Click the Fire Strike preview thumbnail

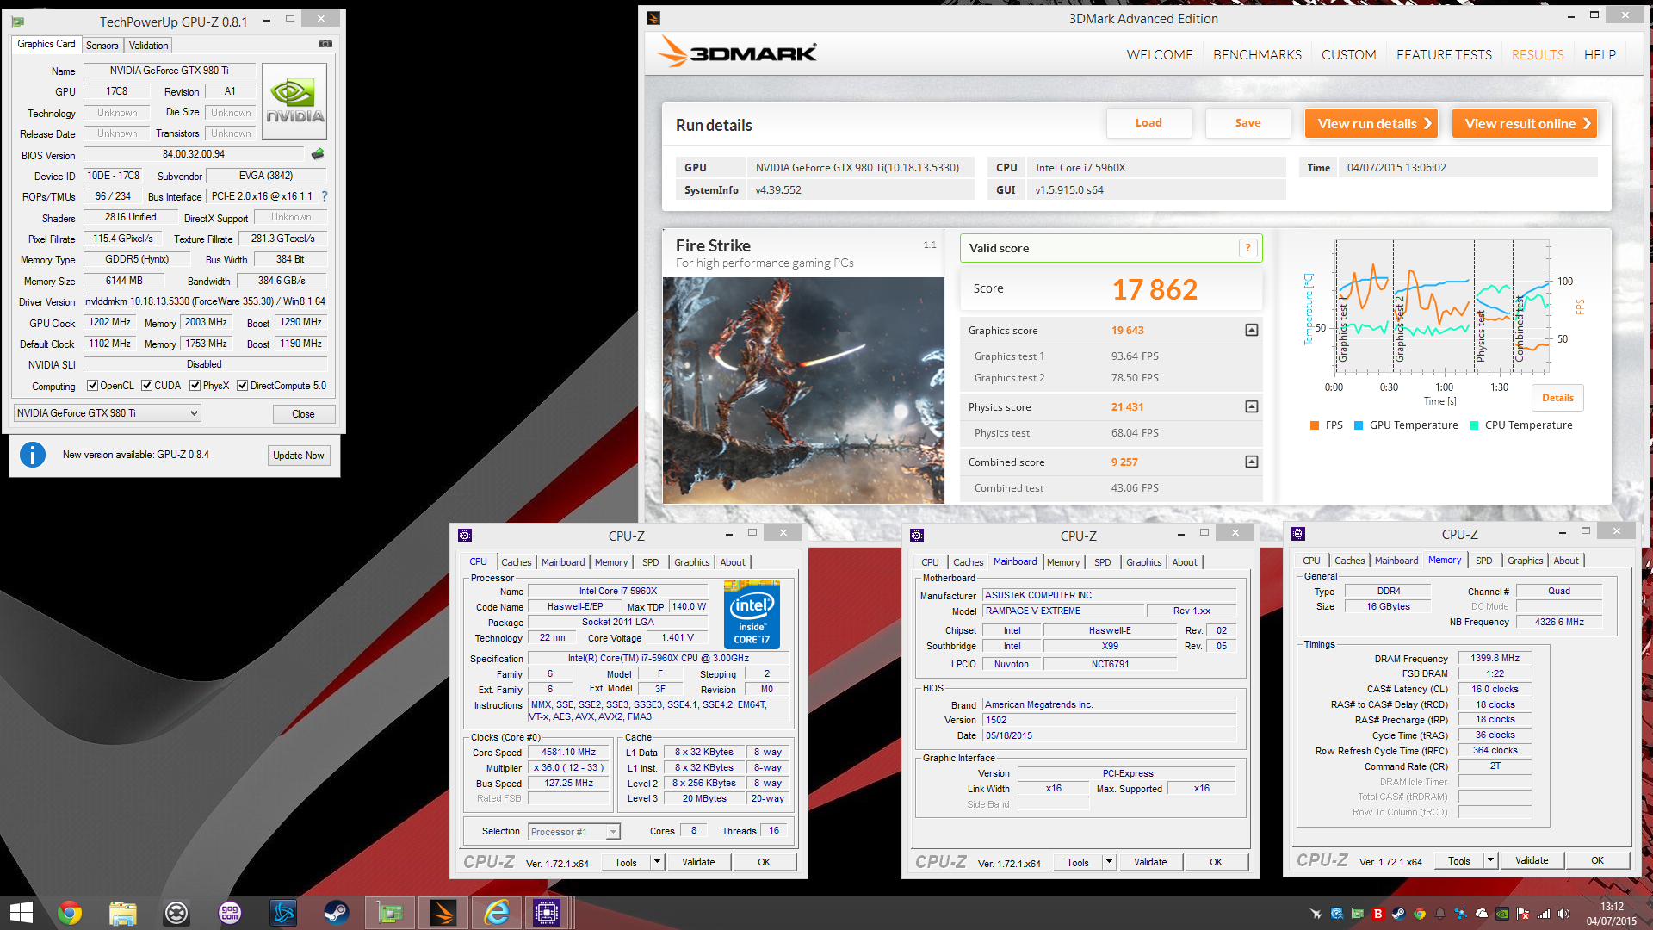803,390
